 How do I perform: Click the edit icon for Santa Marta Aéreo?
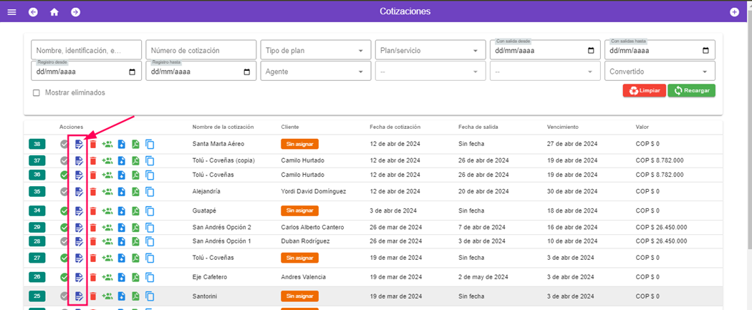click(x=79, y=144)
